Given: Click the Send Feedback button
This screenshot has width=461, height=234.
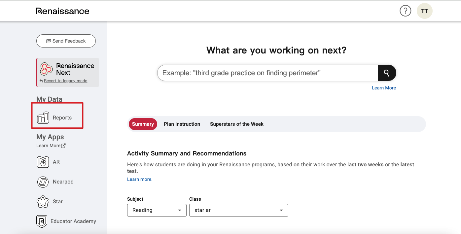Looking at the screenshot, I should click(x=66, y=41).
